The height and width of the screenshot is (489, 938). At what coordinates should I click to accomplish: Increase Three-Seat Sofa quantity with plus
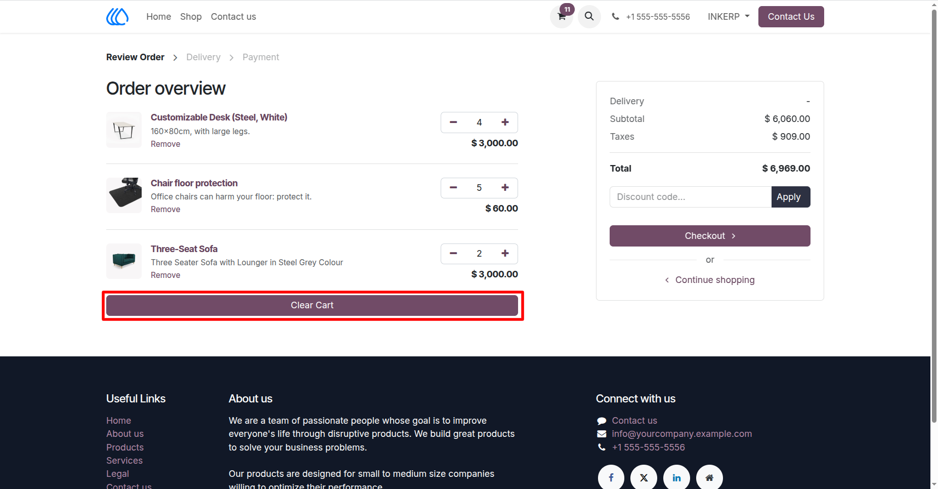click(x=505, y=254)
